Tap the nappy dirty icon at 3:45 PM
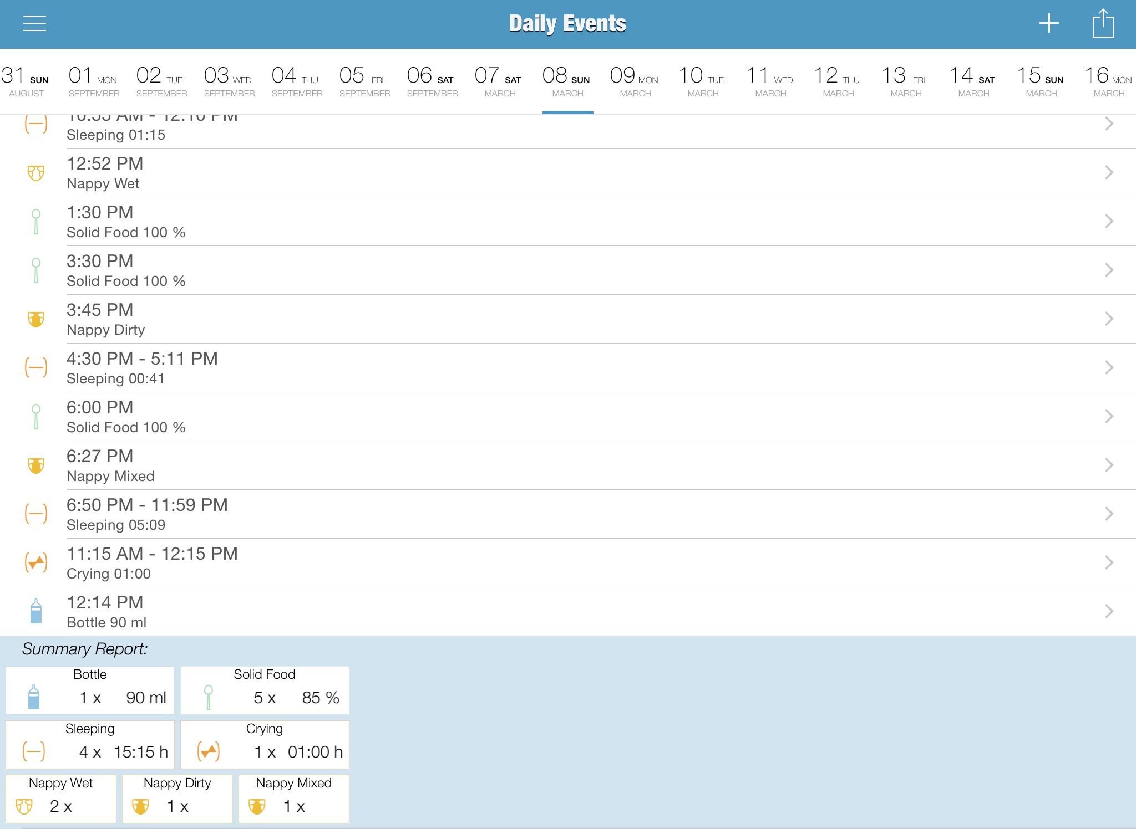The width and height of the screenshot is (1136, 829). [x=35, y=319]
